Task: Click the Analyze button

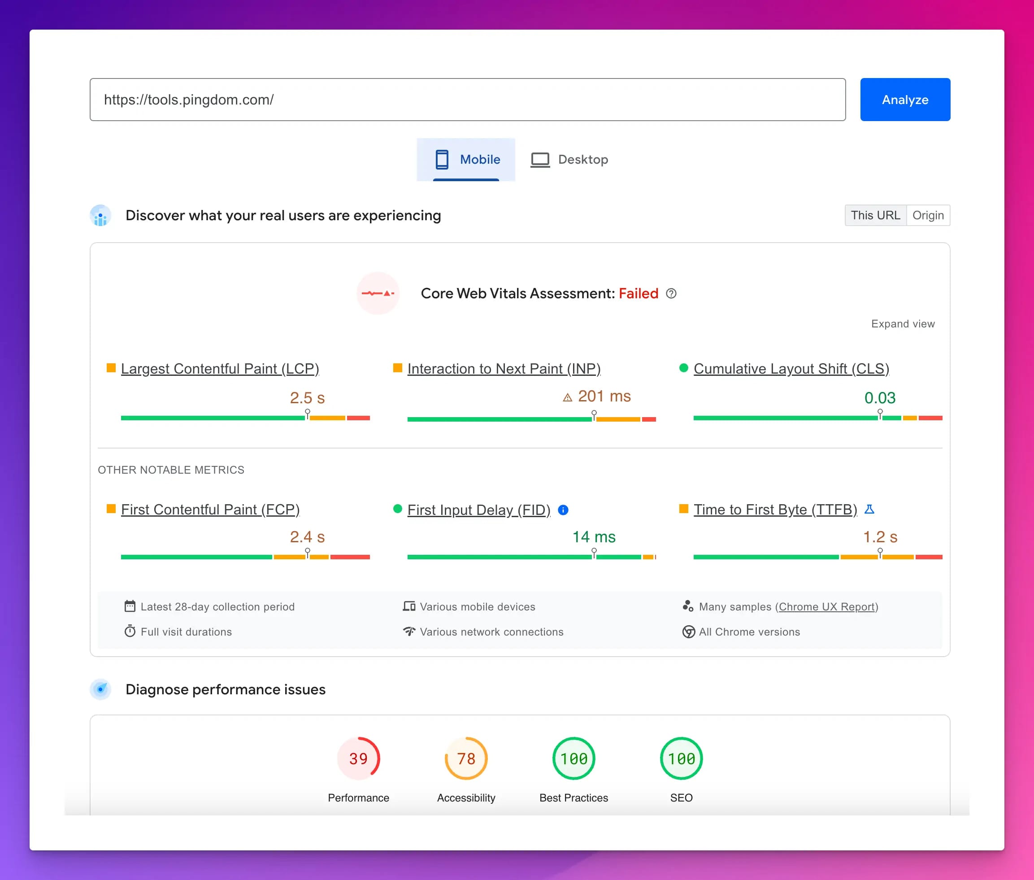Action: click(x=905, y=100)
